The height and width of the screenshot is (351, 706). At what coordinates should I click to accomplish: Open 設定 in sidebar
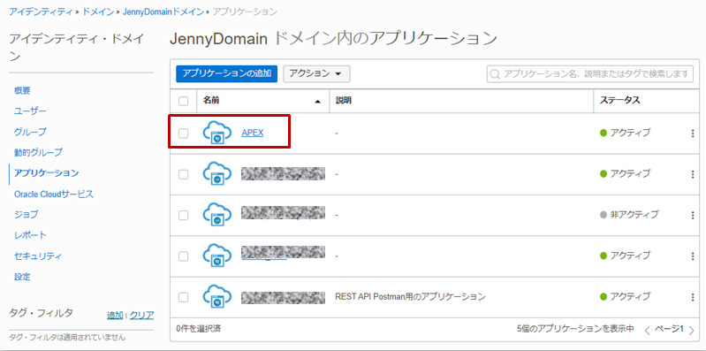22,277
